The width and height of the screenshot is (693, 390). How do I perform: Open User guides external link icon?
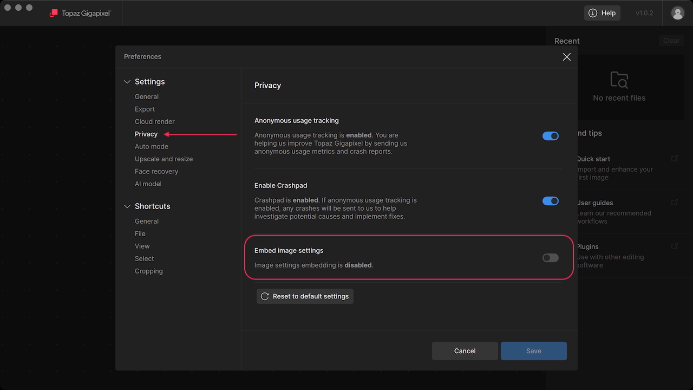(674, 203)
